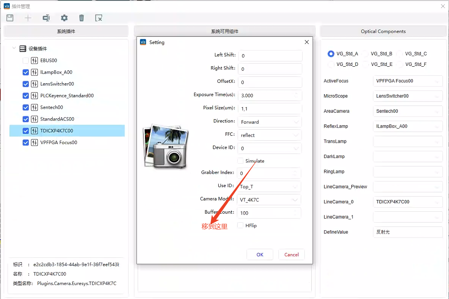Open the Direction dropdown showing Forward

coord(270,122)
